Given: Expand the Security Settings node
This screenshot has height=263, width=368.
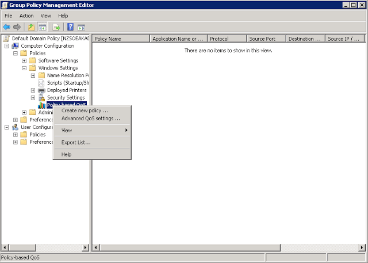Looking at the screenshot, I should point(33,98).
